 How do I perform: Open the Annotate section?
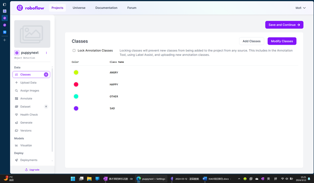point(26,99)
